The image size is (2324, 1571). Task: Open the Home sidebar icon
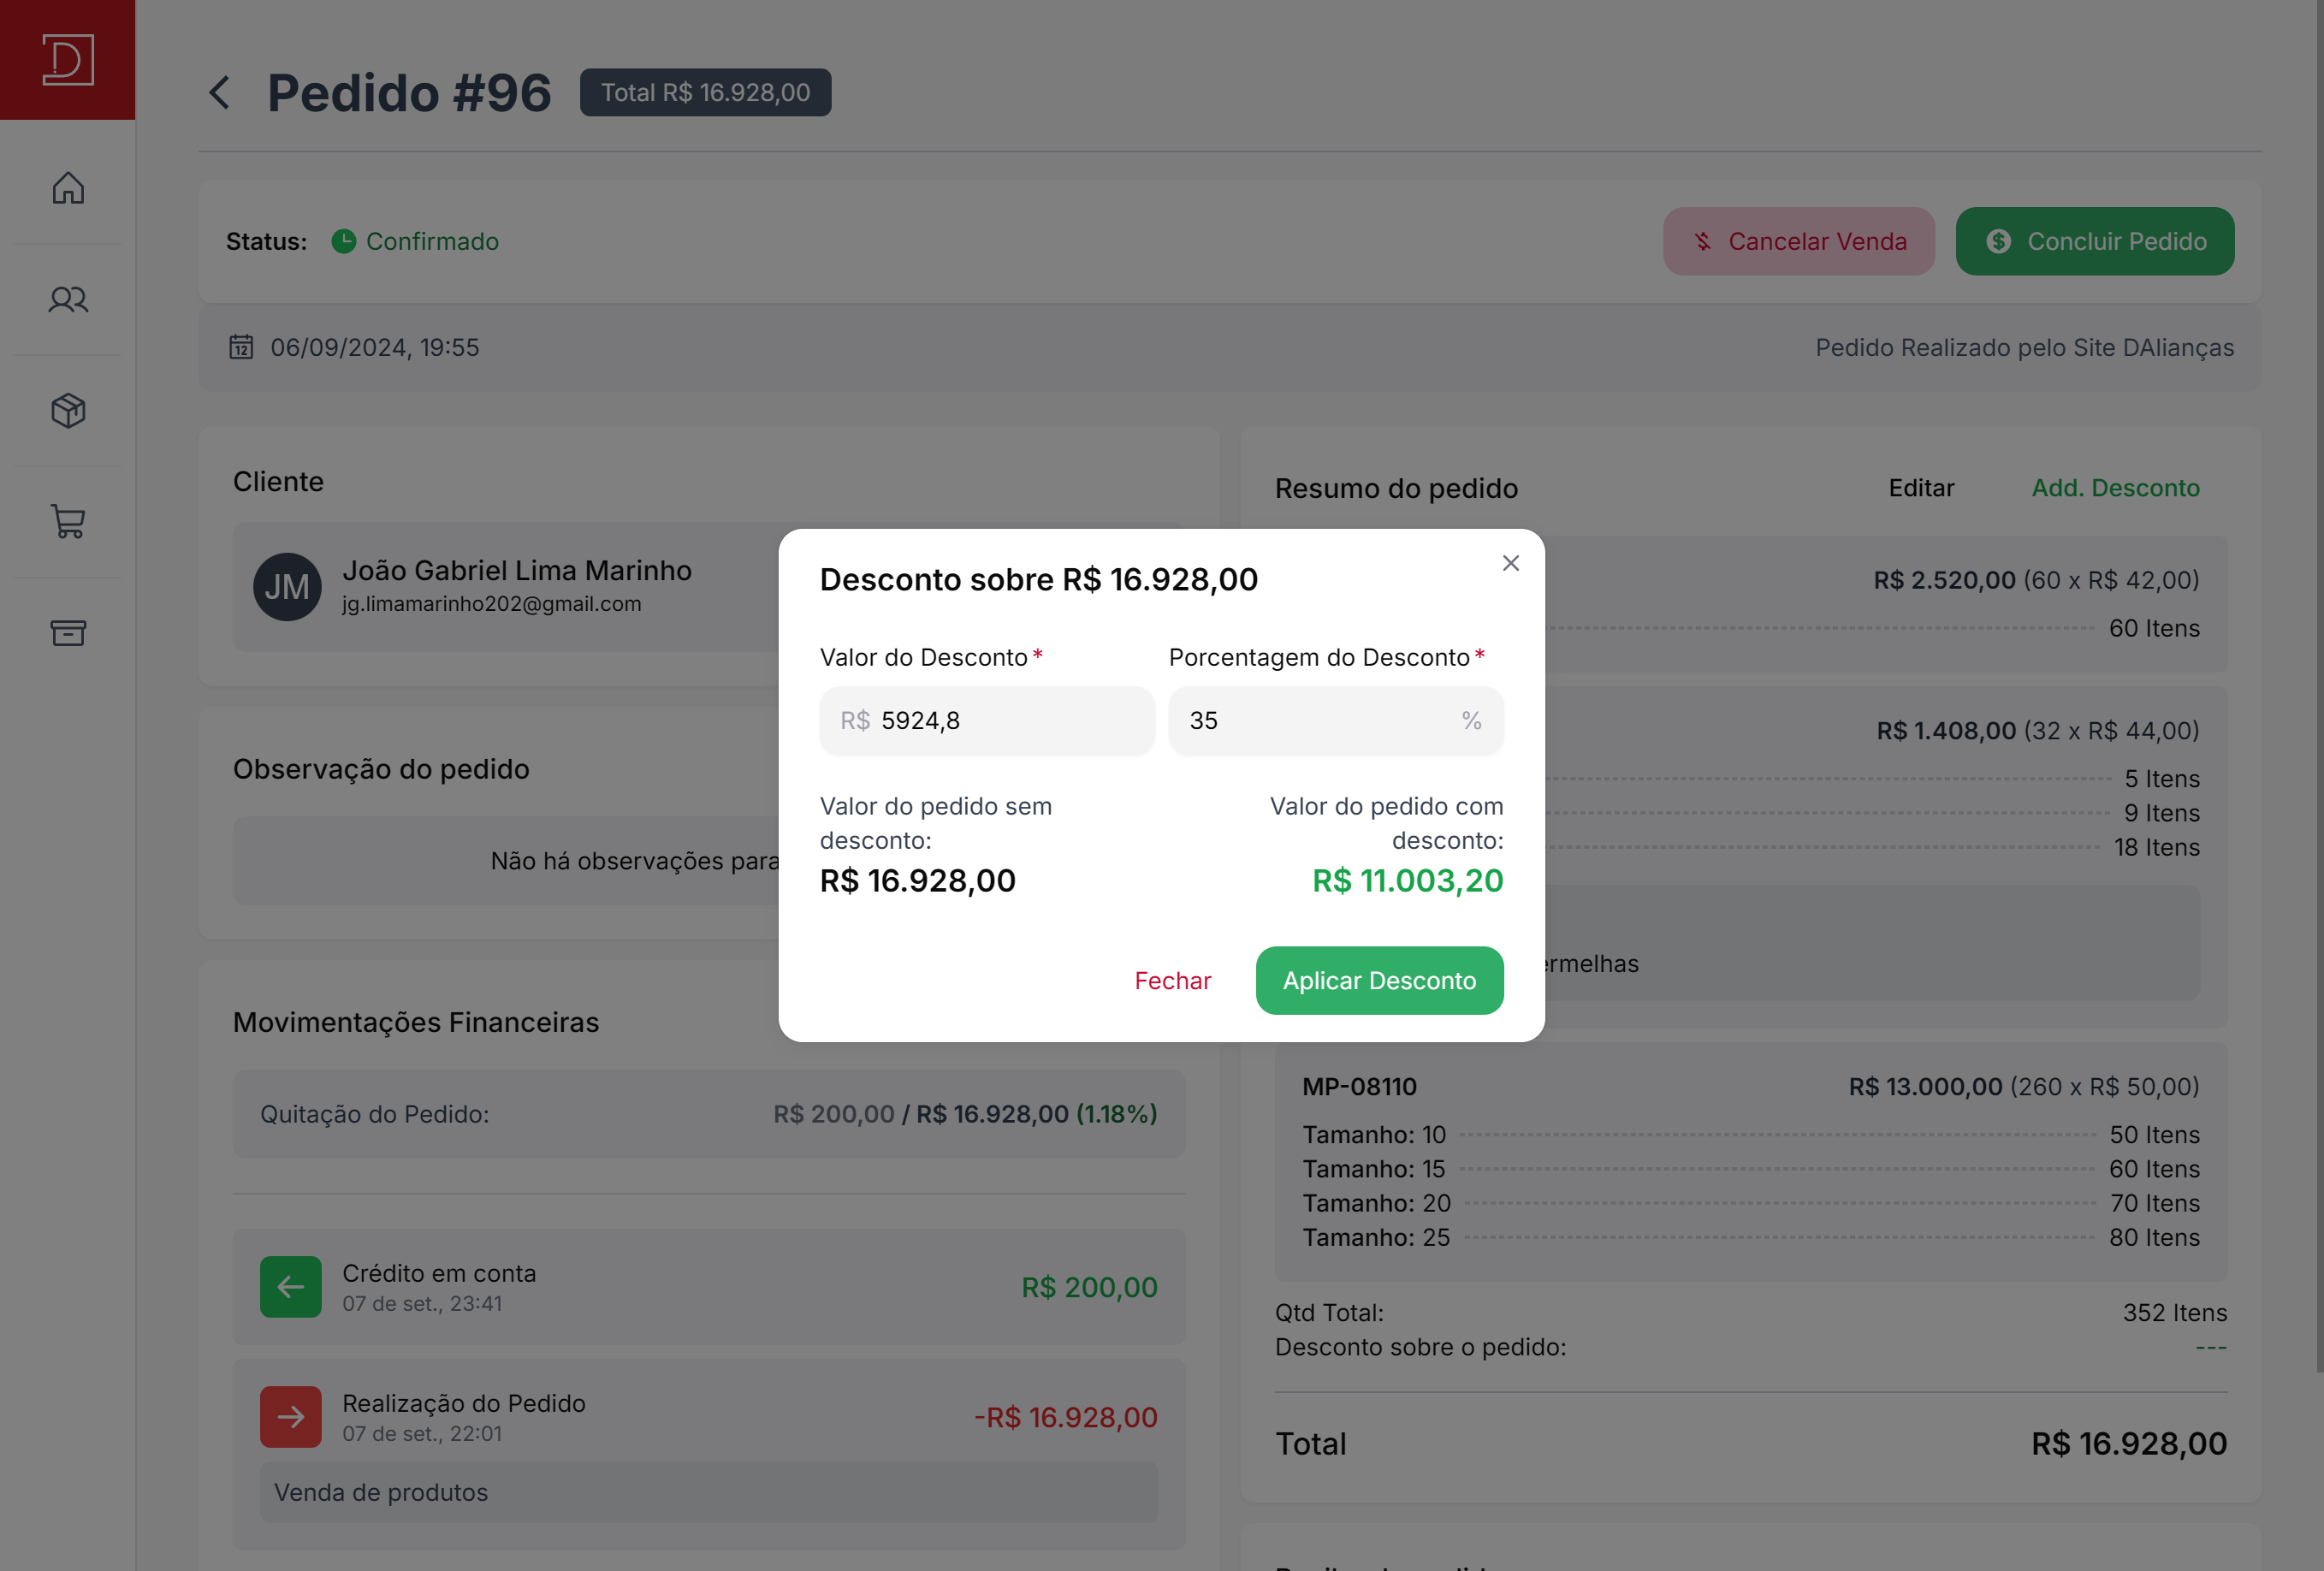pos(68,188)
